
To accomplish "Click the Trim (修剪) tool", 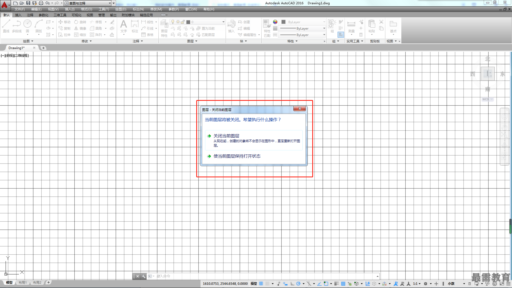I will pyautogui.click(x=96, y=22).
